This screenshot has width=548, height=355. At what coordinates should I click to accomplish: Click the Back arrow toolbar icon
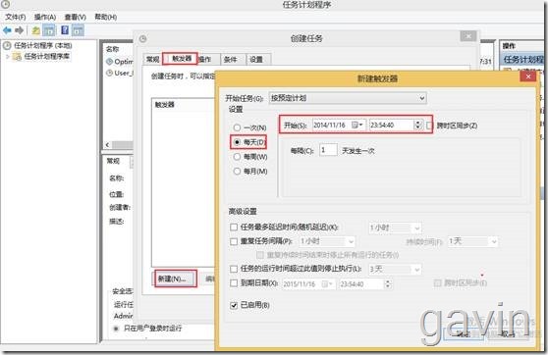[7, 30]
